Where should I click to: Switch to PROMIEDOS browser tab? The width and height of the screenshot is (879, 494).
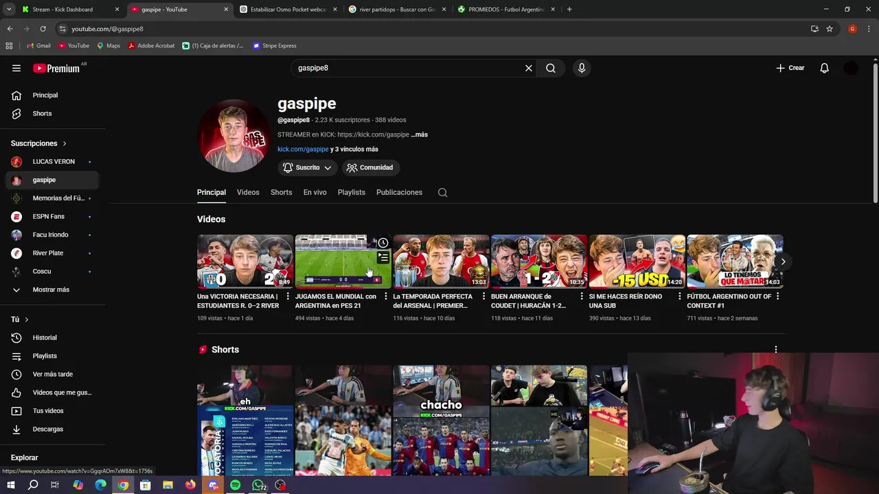point(507,10)
